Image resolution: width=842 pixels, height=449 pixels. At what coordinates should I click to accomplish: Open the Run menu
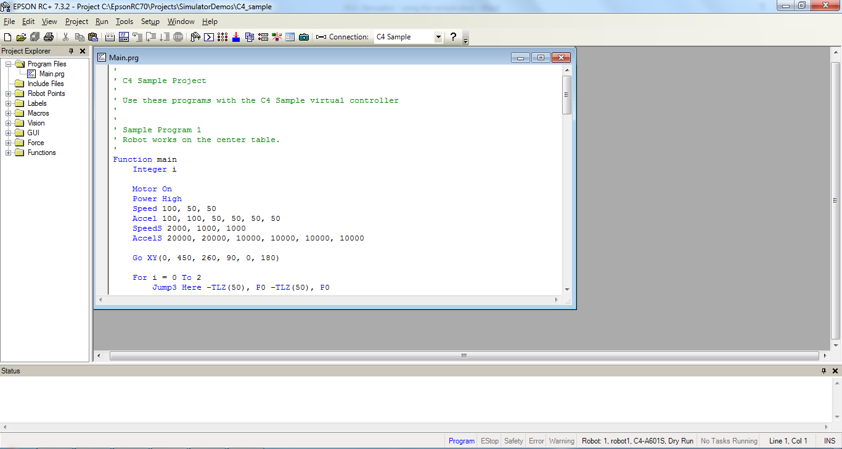click(x=102, y=21)
